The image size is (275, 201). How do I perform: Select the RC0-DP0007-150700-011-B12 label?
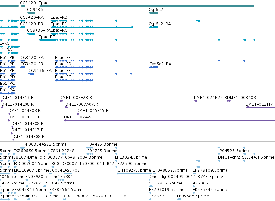(x=83, y=164)
